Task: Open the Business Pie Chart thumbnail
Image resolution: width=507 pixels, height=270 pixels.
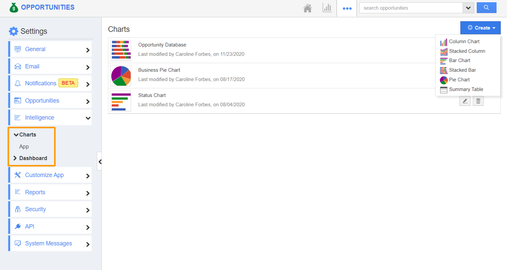Action: click(x=121, y=75)
